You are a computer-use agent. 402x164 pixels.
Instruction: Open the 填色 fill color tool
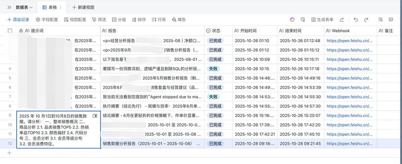coord(179,20)
